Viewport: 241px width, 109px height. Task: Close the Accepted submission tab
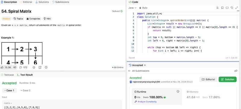click(145, 65)
